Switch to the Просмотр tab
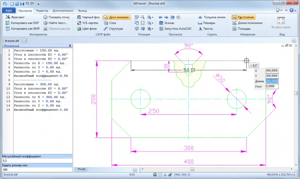This screenshot has width=300, height=179. click(25, 11)
